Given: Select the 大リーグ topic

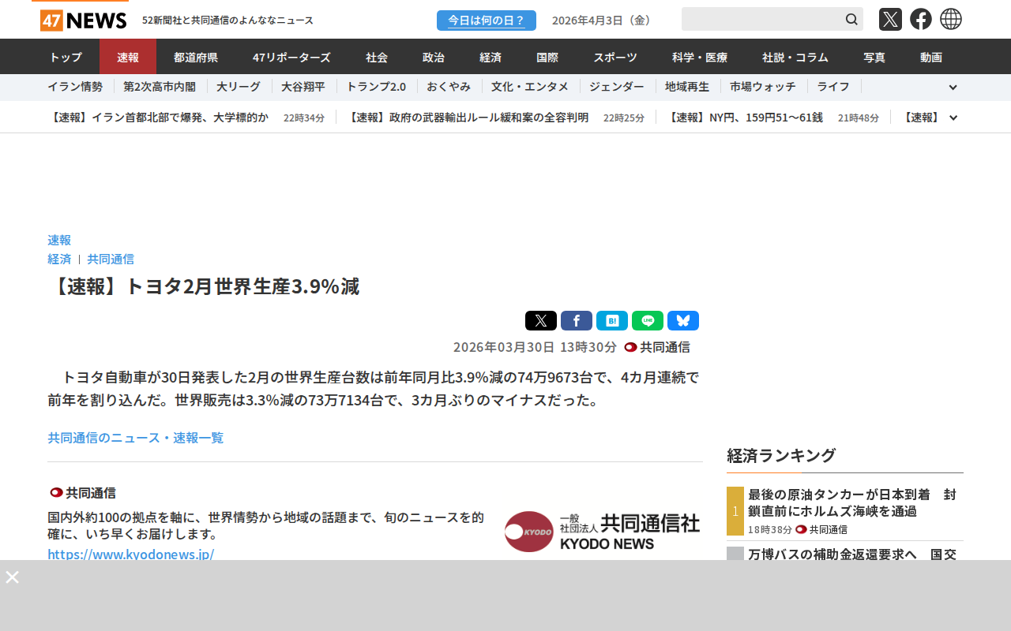Looking at the screenshot, I should [239, 87].
